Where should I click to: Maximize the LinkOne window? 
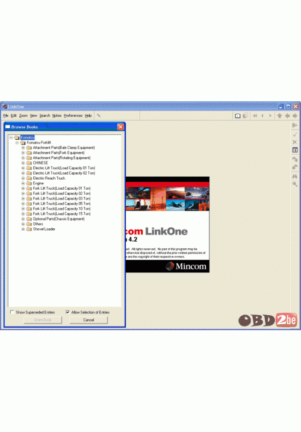click(x=288, y=107)
